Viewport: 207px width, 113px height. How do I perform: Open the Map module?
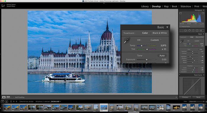[x=166, y=7]
